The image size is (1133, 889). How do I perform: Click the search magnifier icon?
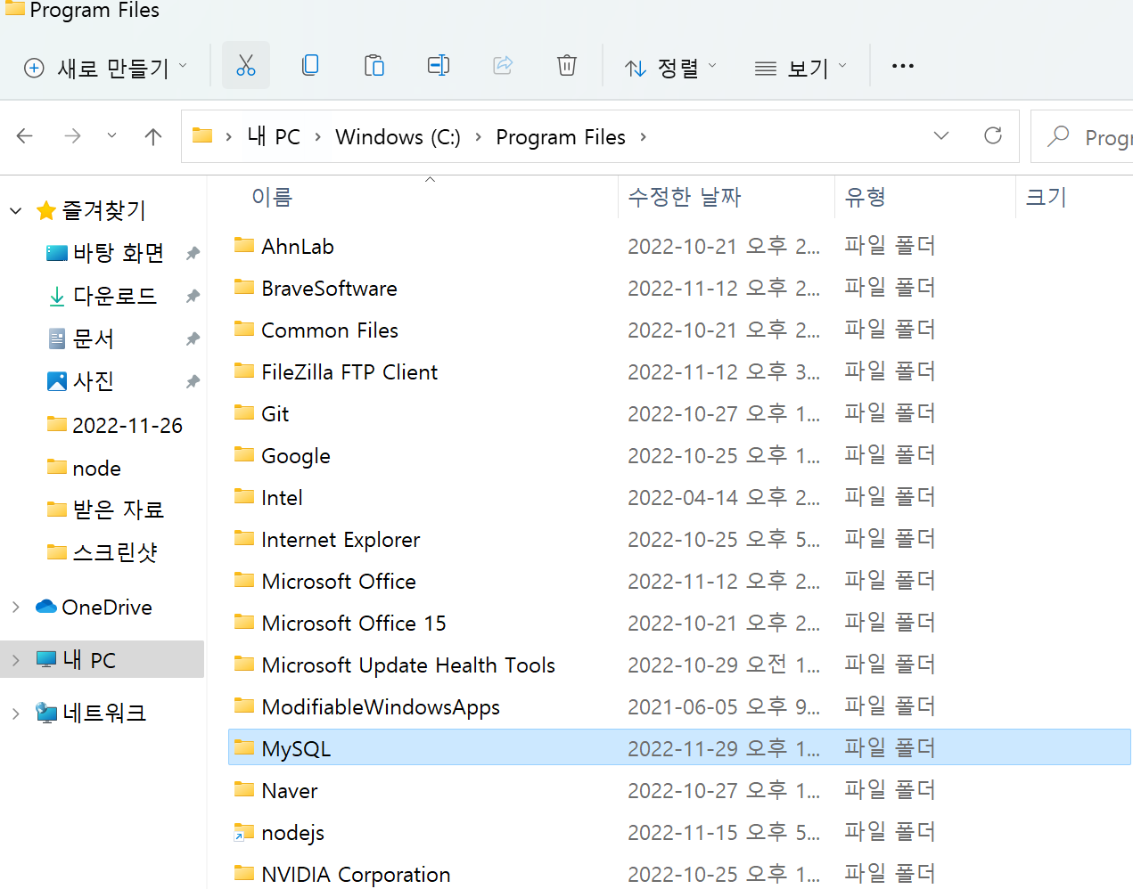pyautogui.click(x=1058, y=136)
